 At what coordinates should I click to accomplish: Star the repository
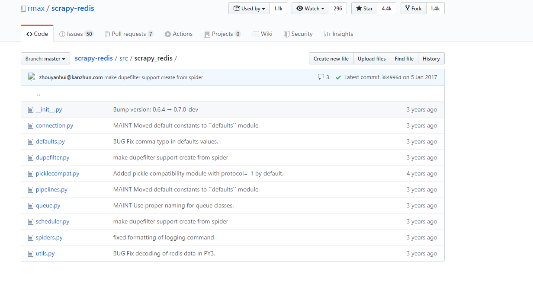pos(364,8)
